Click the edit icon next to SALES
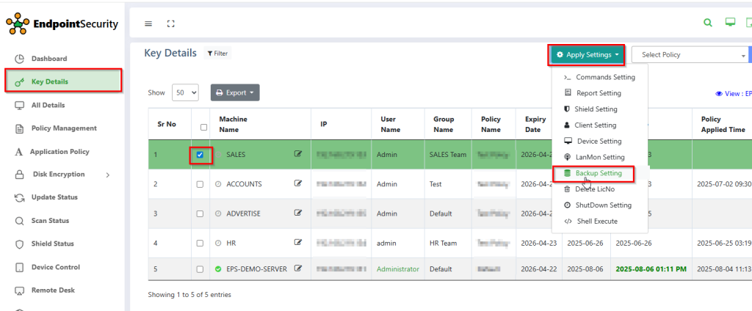 (x=297, y=155)
